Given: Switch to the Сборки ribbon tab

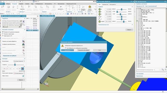Looking at the screenshot, I should point(8,4).
